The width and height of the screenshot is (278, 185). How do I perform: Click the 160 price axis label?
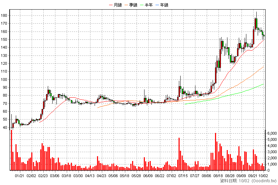click(4, 32)
